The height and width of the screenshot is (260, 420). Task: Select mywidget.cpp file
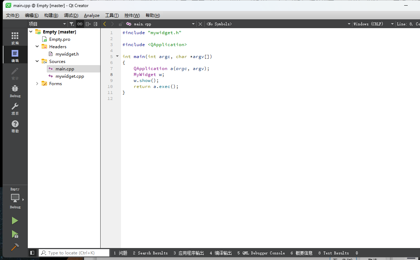click(70, 76)
